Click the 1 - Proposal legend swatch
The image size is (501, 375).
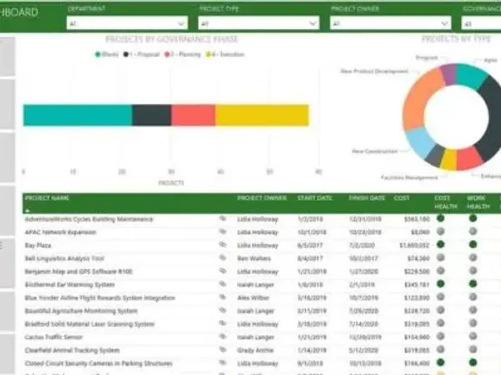(x=126, y=53)
